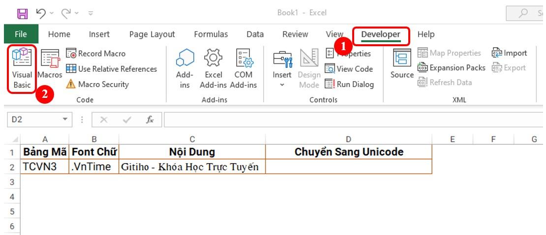Redo the last action

coord(66,13)
